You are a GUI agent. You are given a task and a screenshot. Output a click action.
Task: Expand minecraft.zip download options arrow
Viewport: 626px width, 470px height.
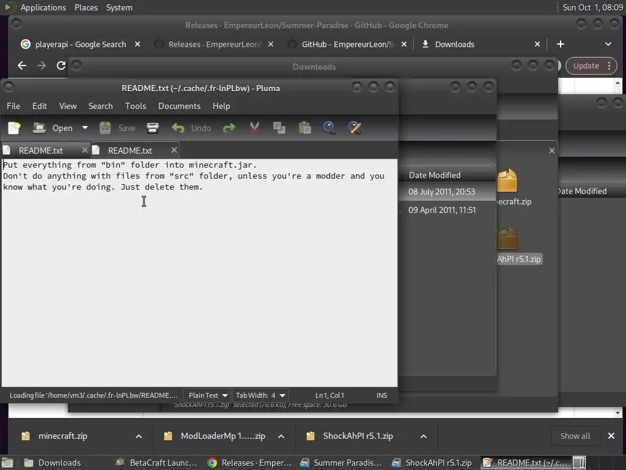(139, 436)
